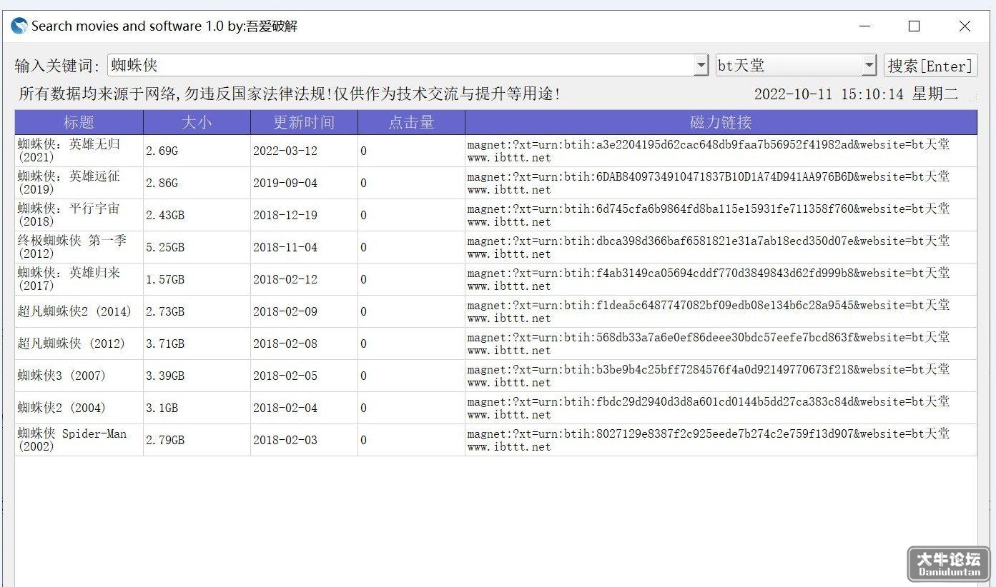Image resolution: width=996 pixels, height=587 pixels.
Task: Click the date-time label 2022-10-11 15:10:14
Action: 829,94
